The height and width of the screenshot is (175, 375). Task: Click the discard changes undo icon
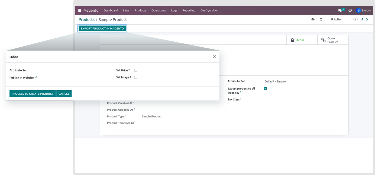[x=321, y=19]
